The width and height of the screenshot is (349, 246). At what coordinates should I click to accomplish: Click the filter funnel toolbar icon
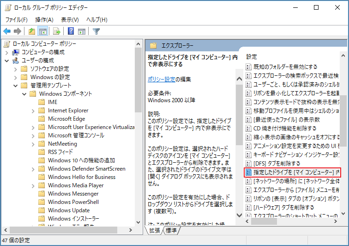point(96,31)
